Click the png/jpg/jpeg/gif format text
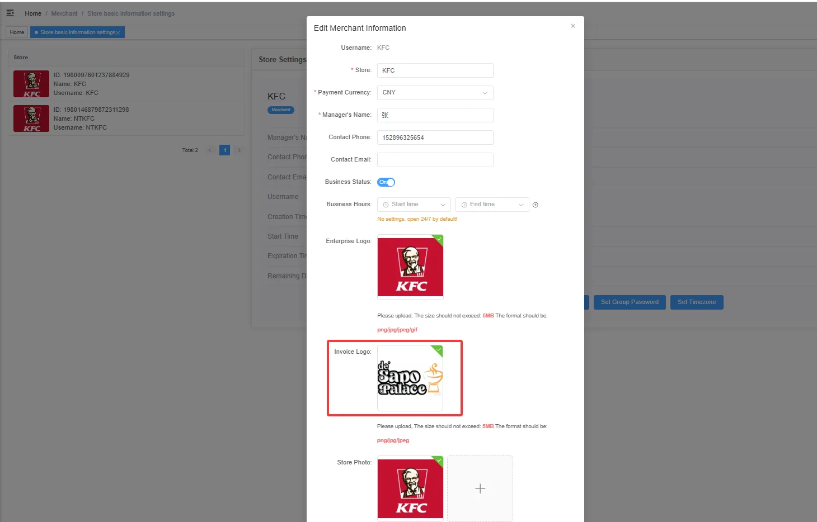The height and width of the screenshot is (522, 817). 397,330
